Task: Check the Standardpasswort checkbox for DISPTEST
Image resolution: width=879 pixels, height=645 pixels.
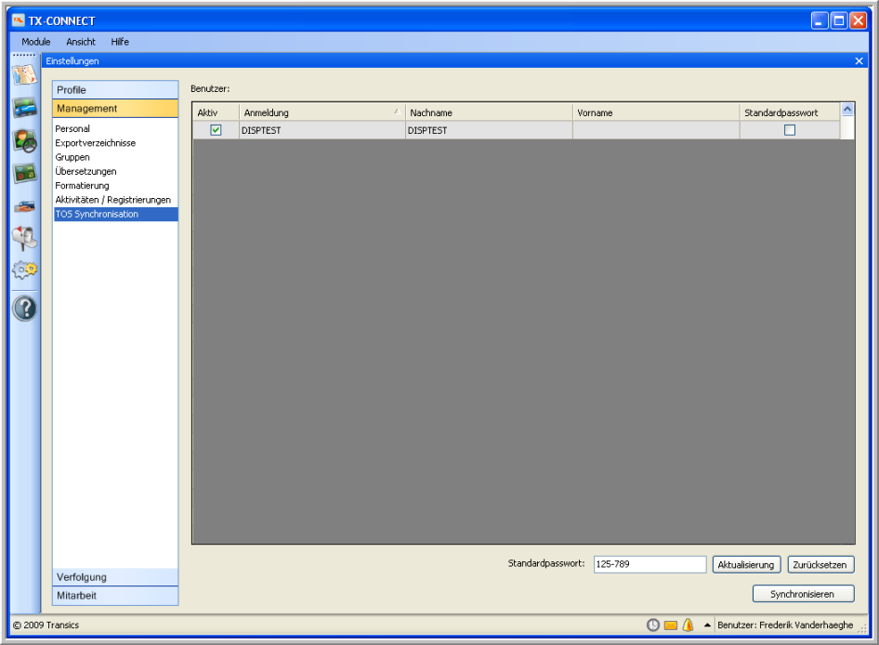Action: click(790, 130)
